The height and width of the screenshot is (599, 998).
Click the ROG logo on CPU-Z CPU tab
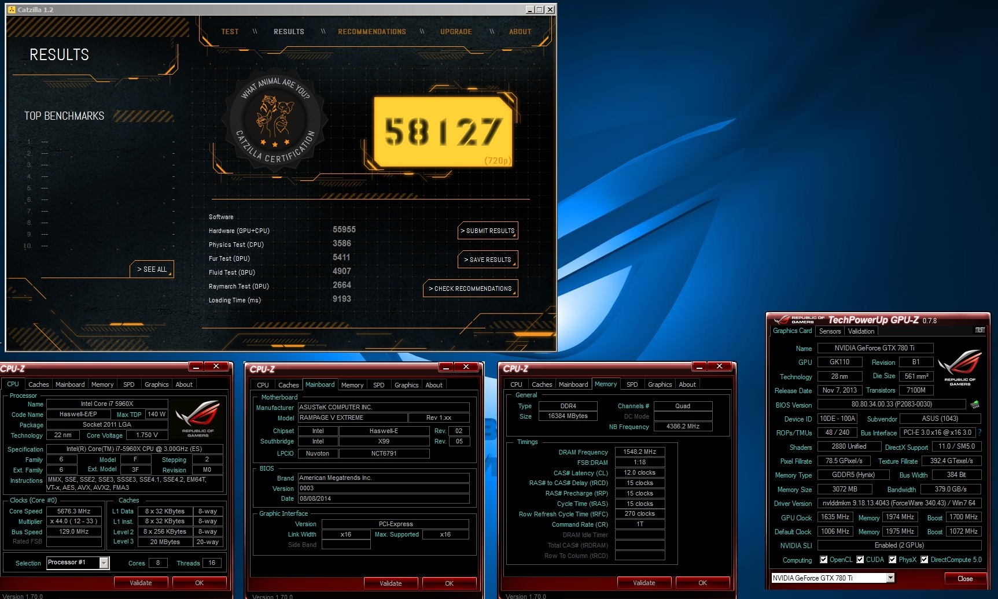[x=198, y=417]
